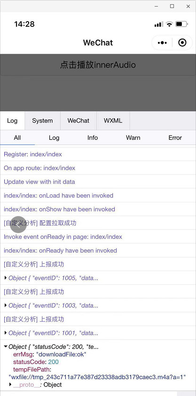Viewport: 196px width, 396px height.
Task: Maximize the simulator window
Action: [172, 6]
